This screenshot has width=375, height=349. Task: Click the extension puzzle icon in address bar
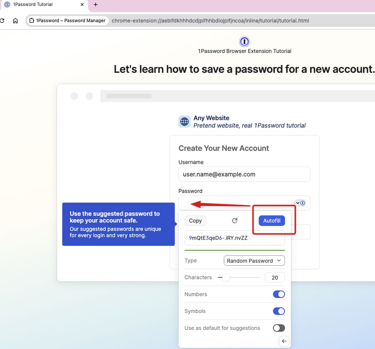pyautogui.click(x=32, y=21)
